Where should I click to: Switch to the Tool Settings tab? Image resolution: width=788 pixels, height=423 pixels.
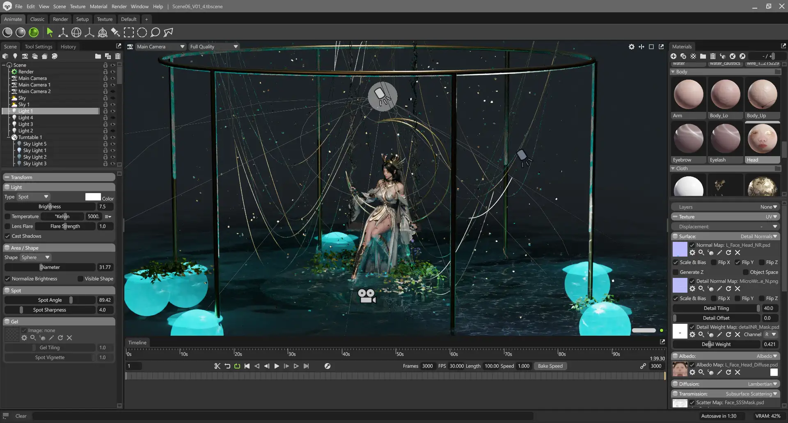coord(39,46)
